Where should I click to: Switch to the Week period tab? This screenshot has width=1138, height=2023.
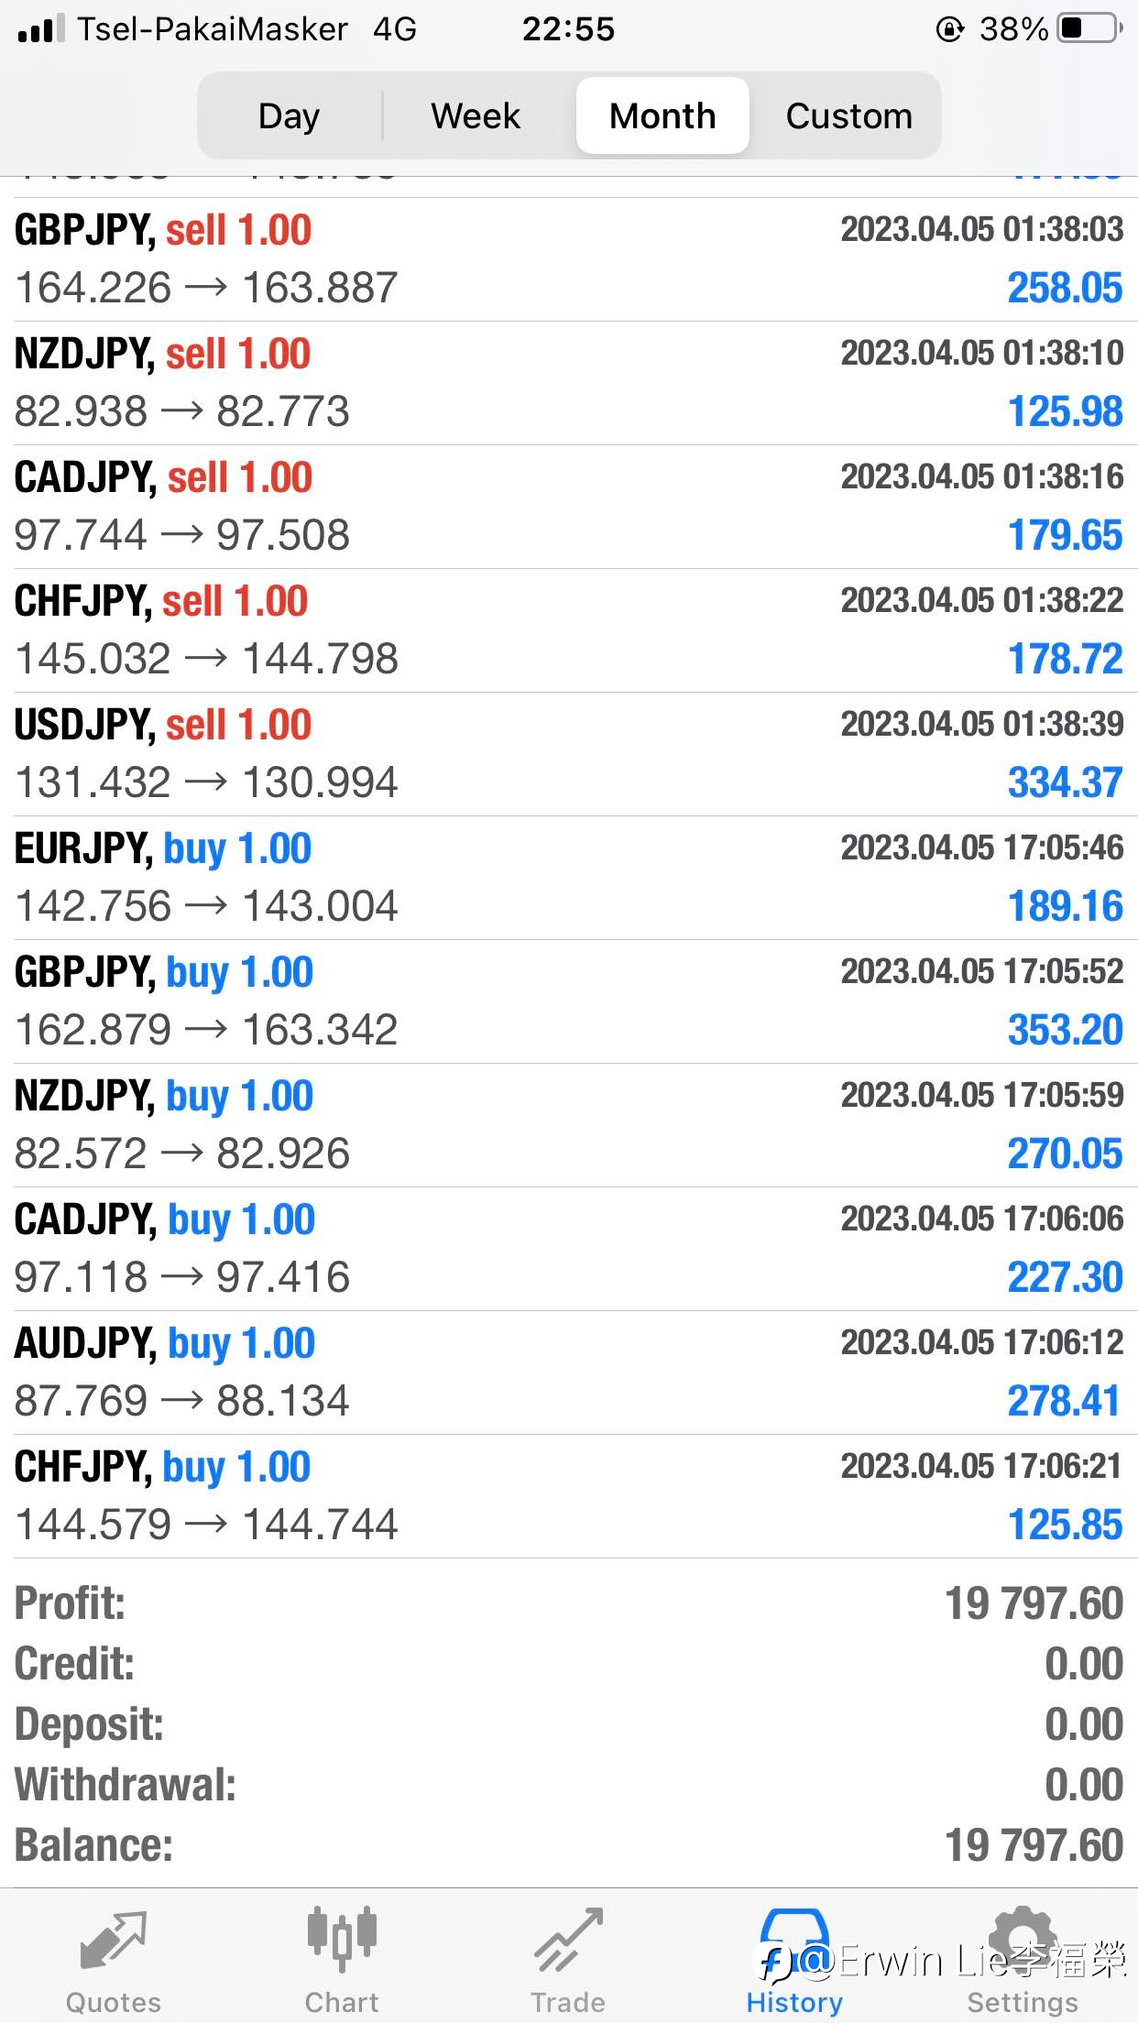(x=476, y=115)
